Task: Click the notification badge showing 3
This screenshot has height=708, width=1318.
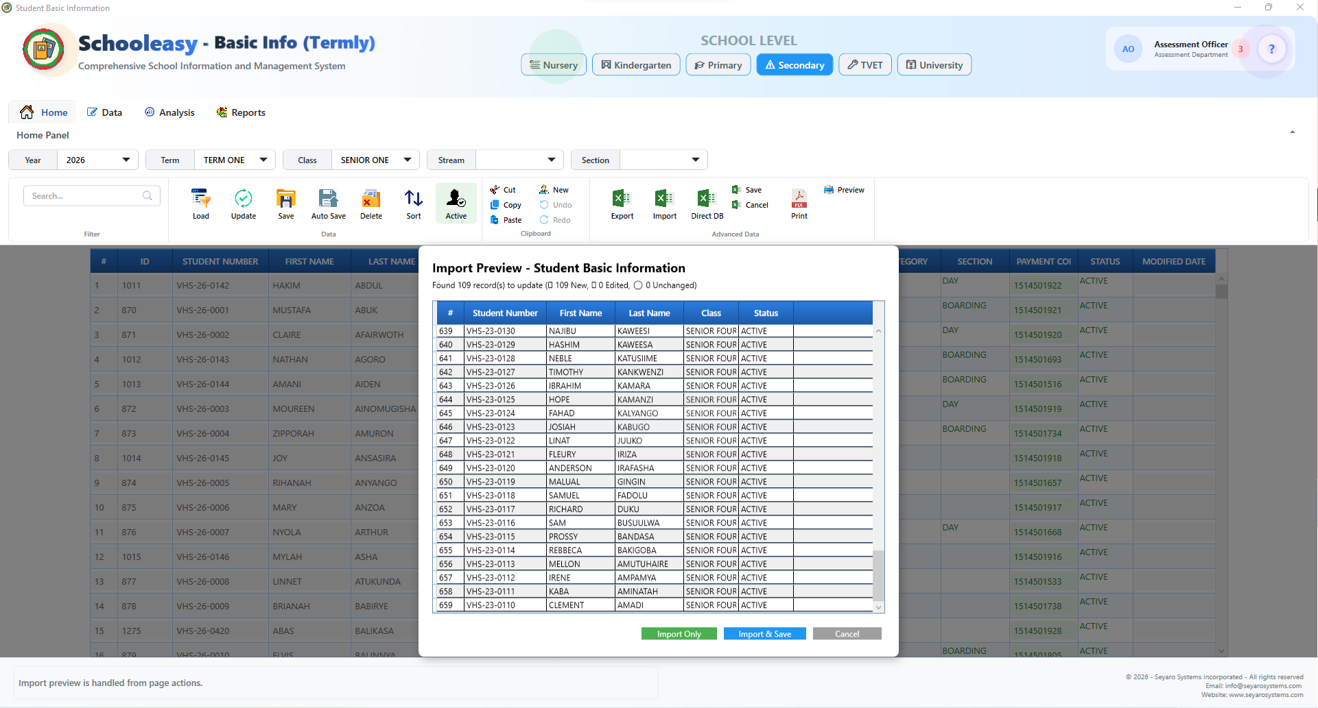Action: click(x=1240, y=49)
